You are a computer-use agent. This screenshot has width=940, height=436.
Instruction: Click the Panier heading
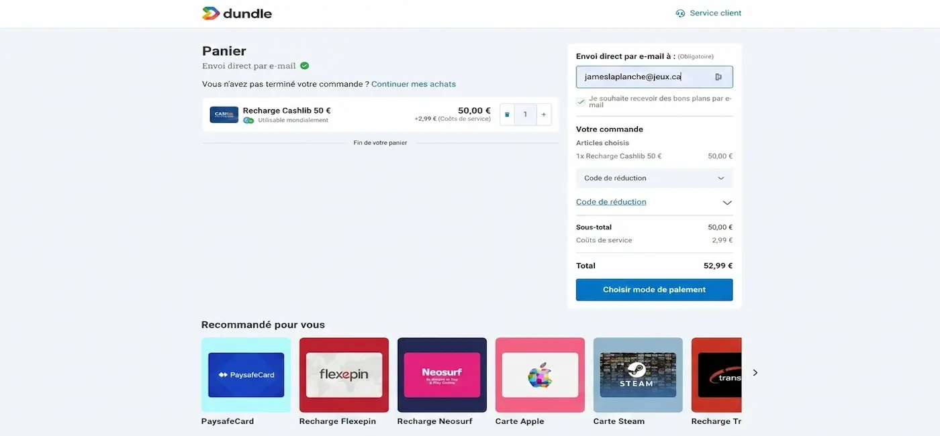click(x=224, y=51)
